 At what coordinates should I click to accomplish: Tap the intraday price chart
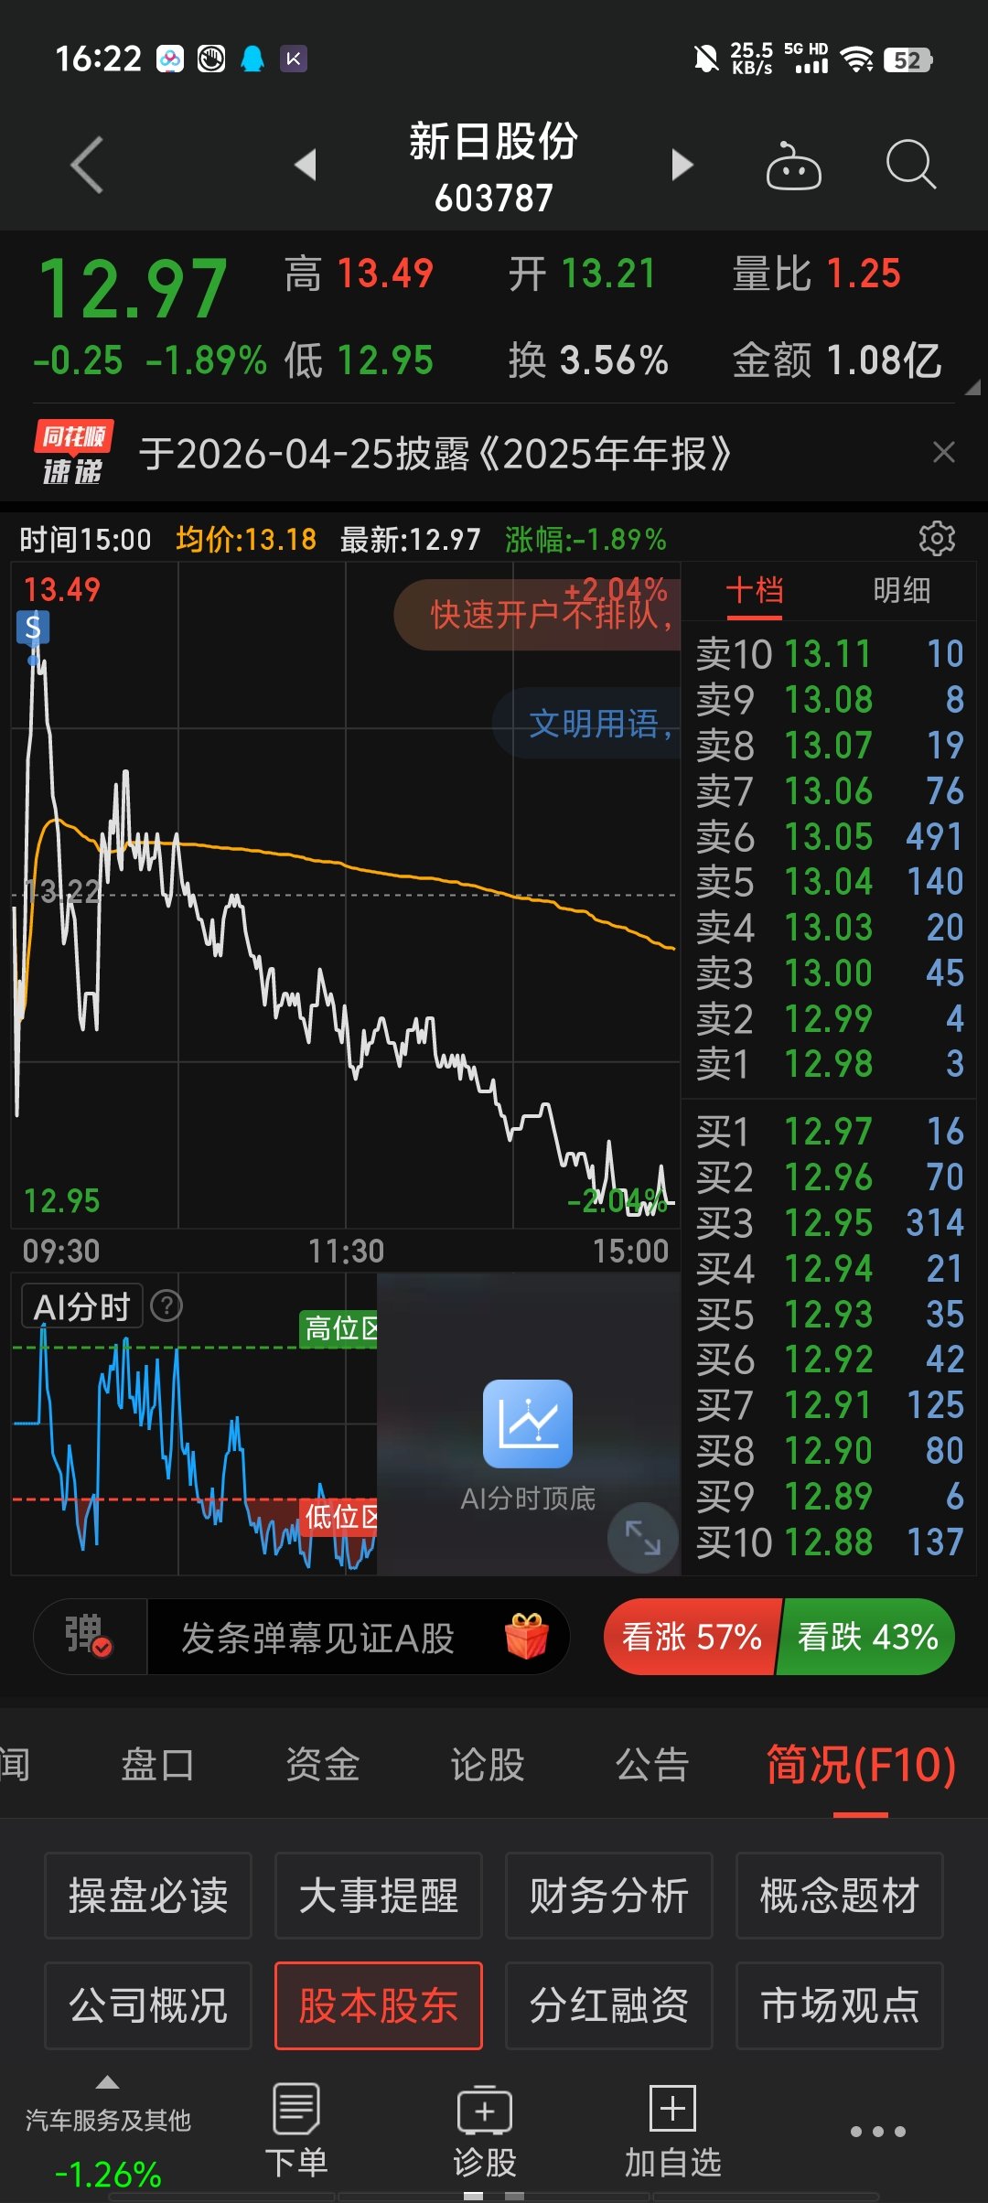click(x=346, y=895)
